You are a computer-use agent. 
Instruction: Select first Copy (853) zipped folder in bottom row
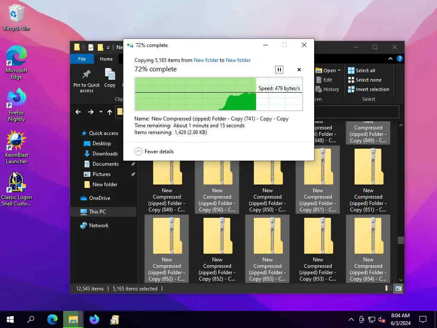(x=267, y=249)
